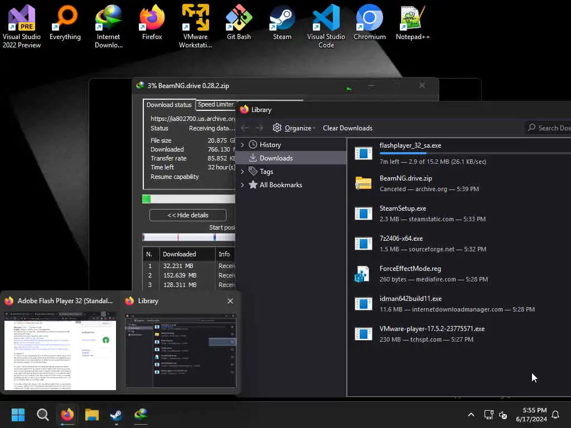The width and height of the screenshot is (571, 428).
Task: Click the SteamSetup.exe file icon
Action: 363,213
